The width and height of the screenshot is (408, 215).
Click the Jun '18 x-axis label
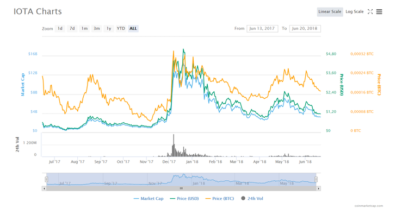coord(305,162)
